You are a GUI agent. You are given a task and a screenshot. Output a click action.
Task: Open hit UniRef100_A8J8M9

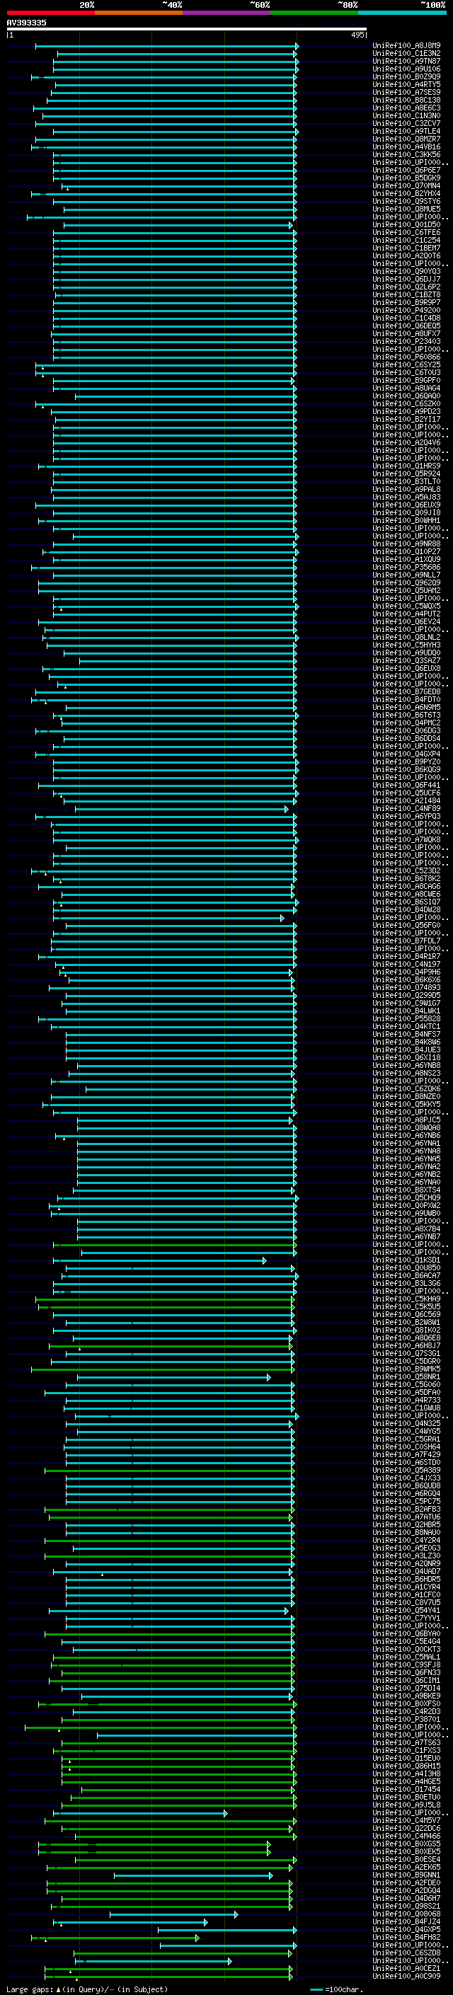pos(406,46)
